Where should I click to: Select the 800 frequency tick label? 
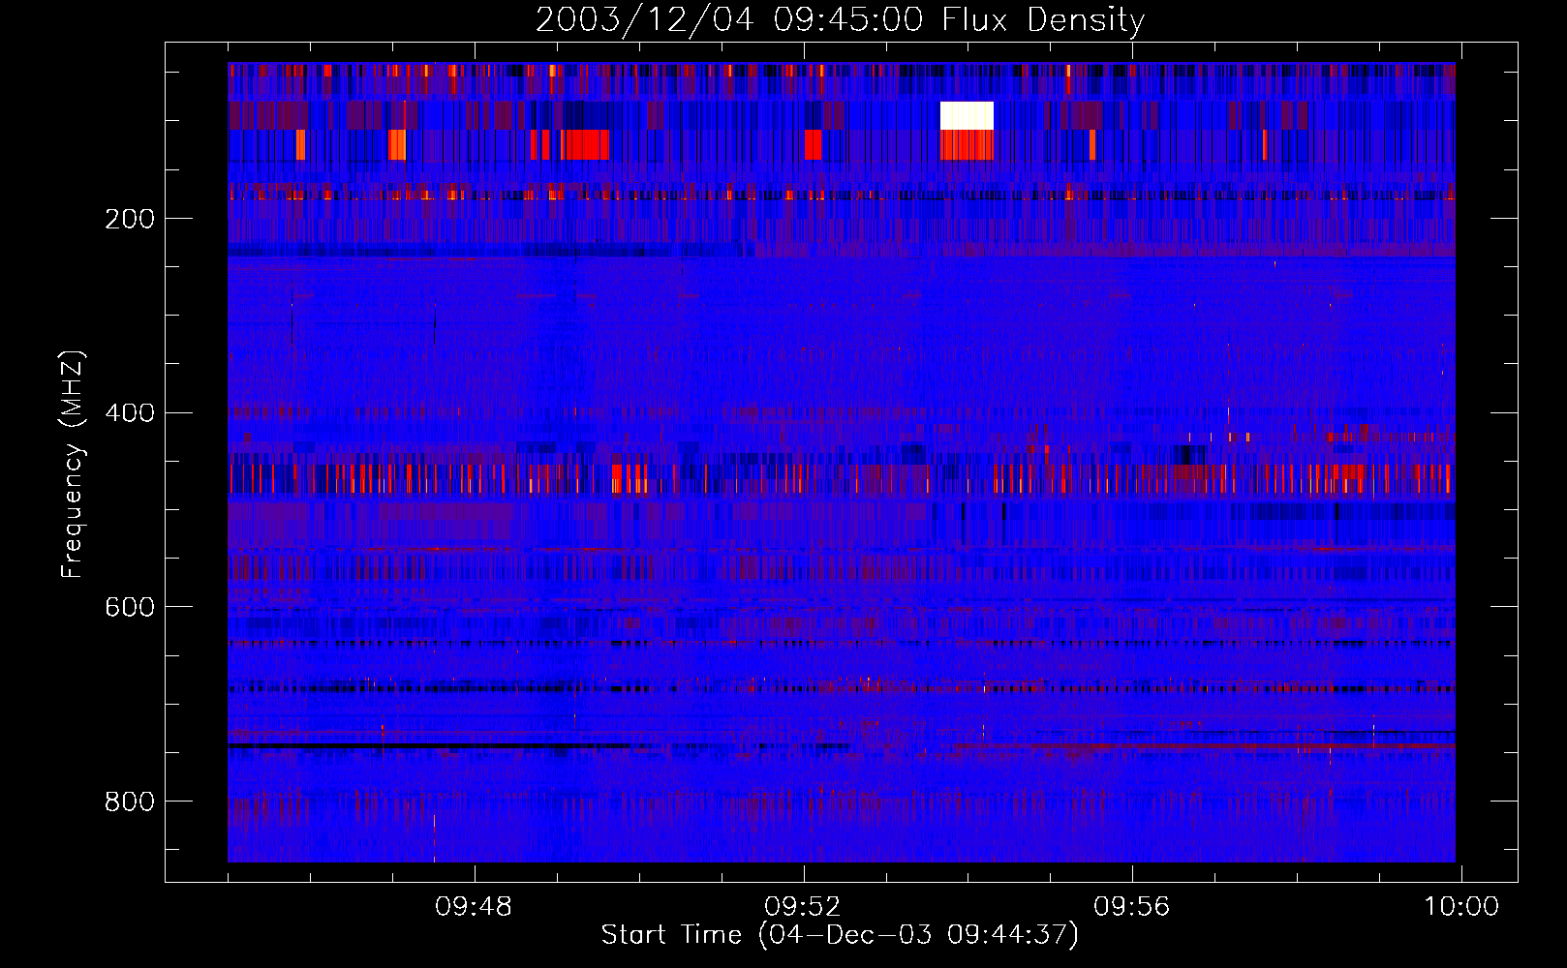click(130, 802)
